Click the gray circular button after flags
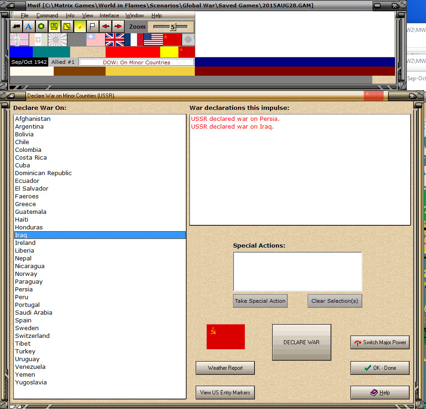 coord(188,40)
